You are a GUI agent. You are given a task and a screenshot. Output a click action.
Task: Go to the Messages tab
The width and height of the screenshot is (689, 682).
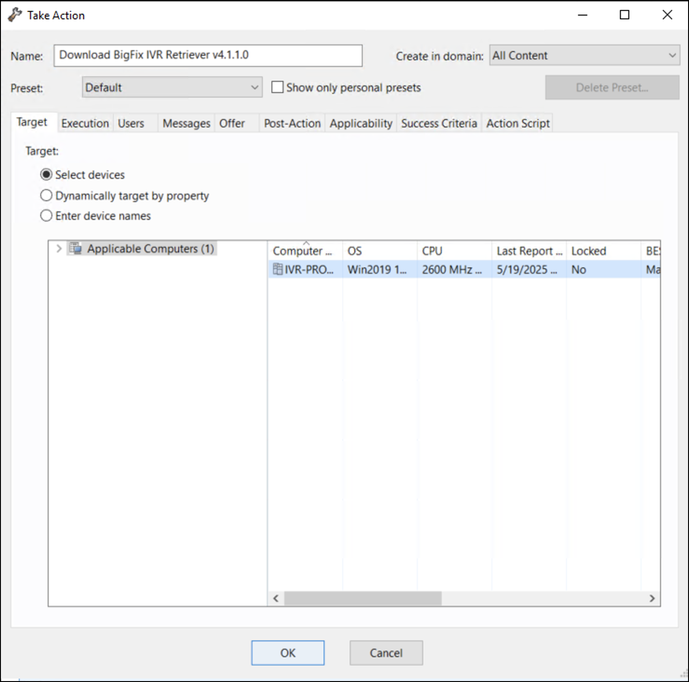pyautogui.click(x=186, y=123)
